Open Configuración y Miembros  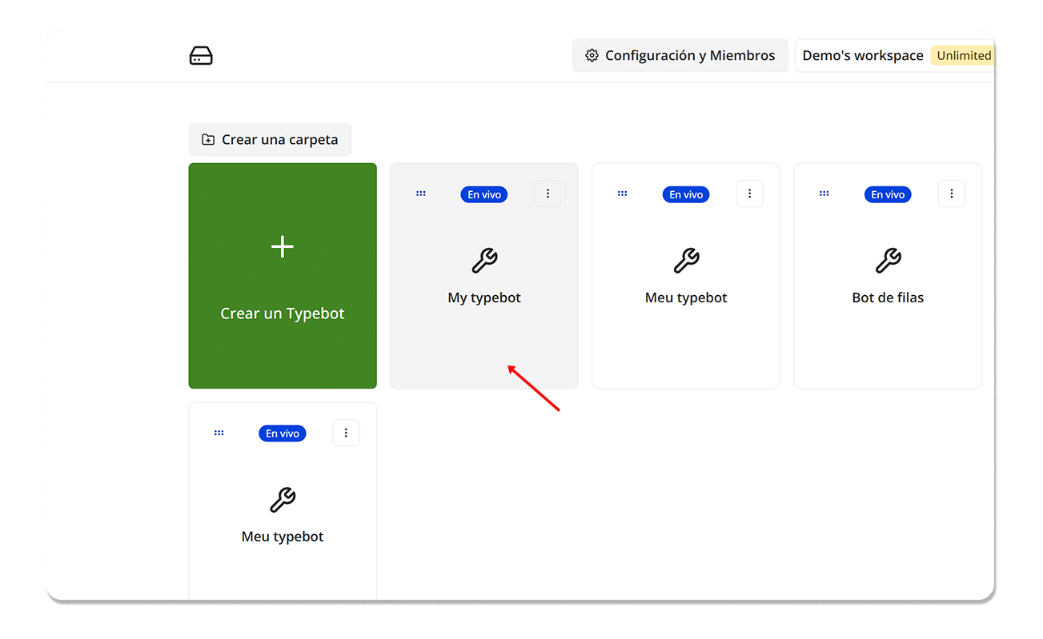pyautogui.click(x=680, y=56)
